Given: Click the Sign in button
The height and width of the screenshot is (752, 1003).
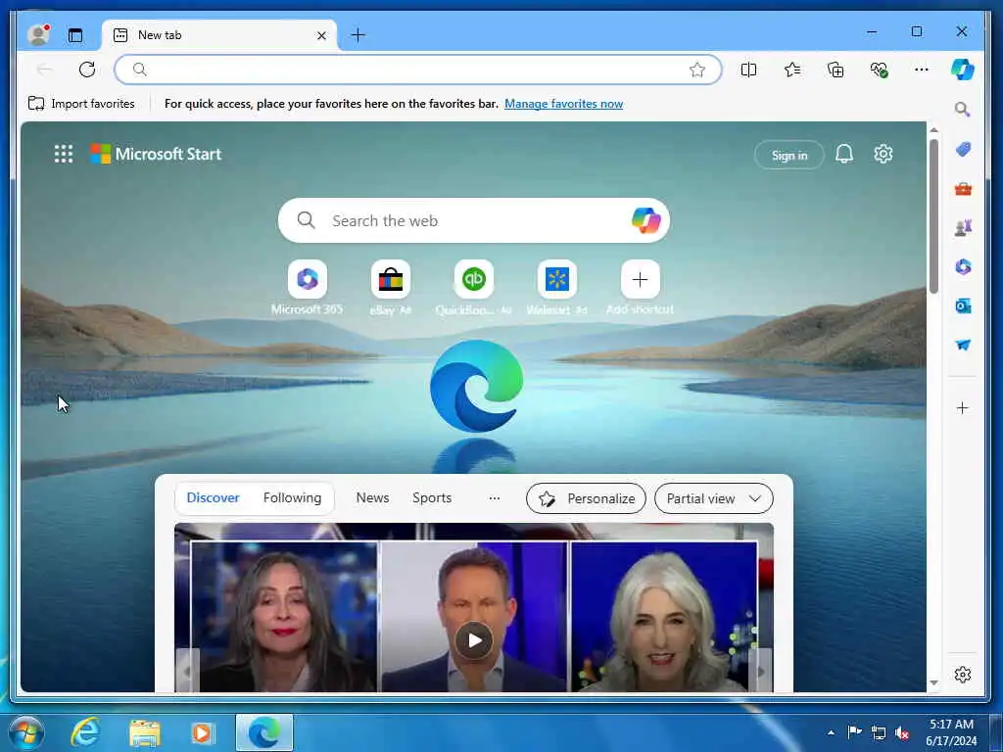Looking at the screenshot, I should pos(789,156).
